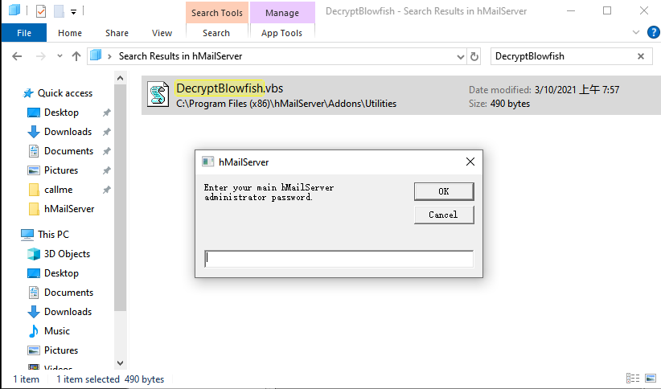Click the navigation pane scroll down arrow
The width and height of the screenshot is (661, 389).
120,362
